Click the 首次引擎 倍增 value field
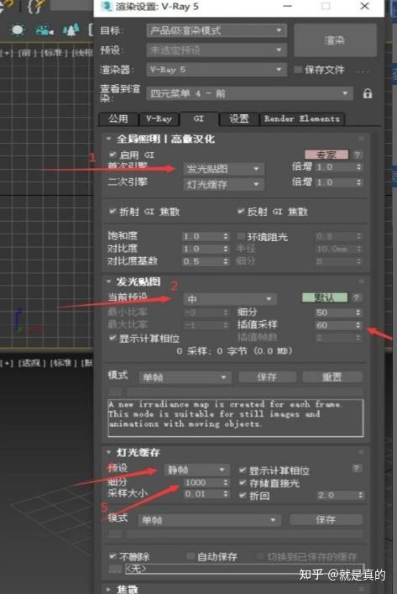Image resolution: width=397 pixels, height=594 pixels. [x=335, y=166]
